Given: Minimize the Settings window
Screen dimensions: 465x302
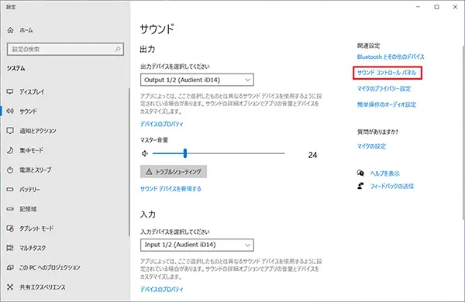Looking at the screenshot, I should tap(418, 7).
